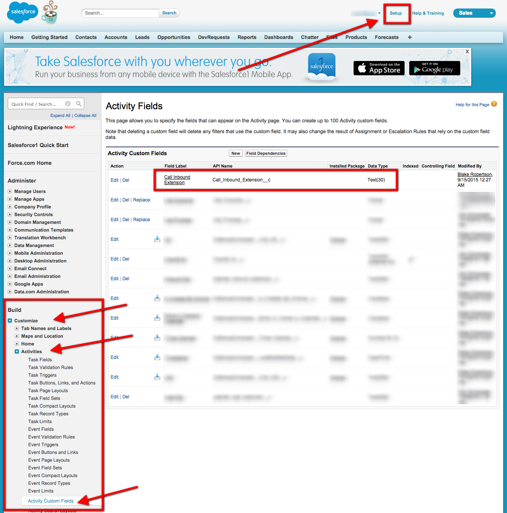
Task: Click the Field Dependencies button
Action: coord(266,153)
